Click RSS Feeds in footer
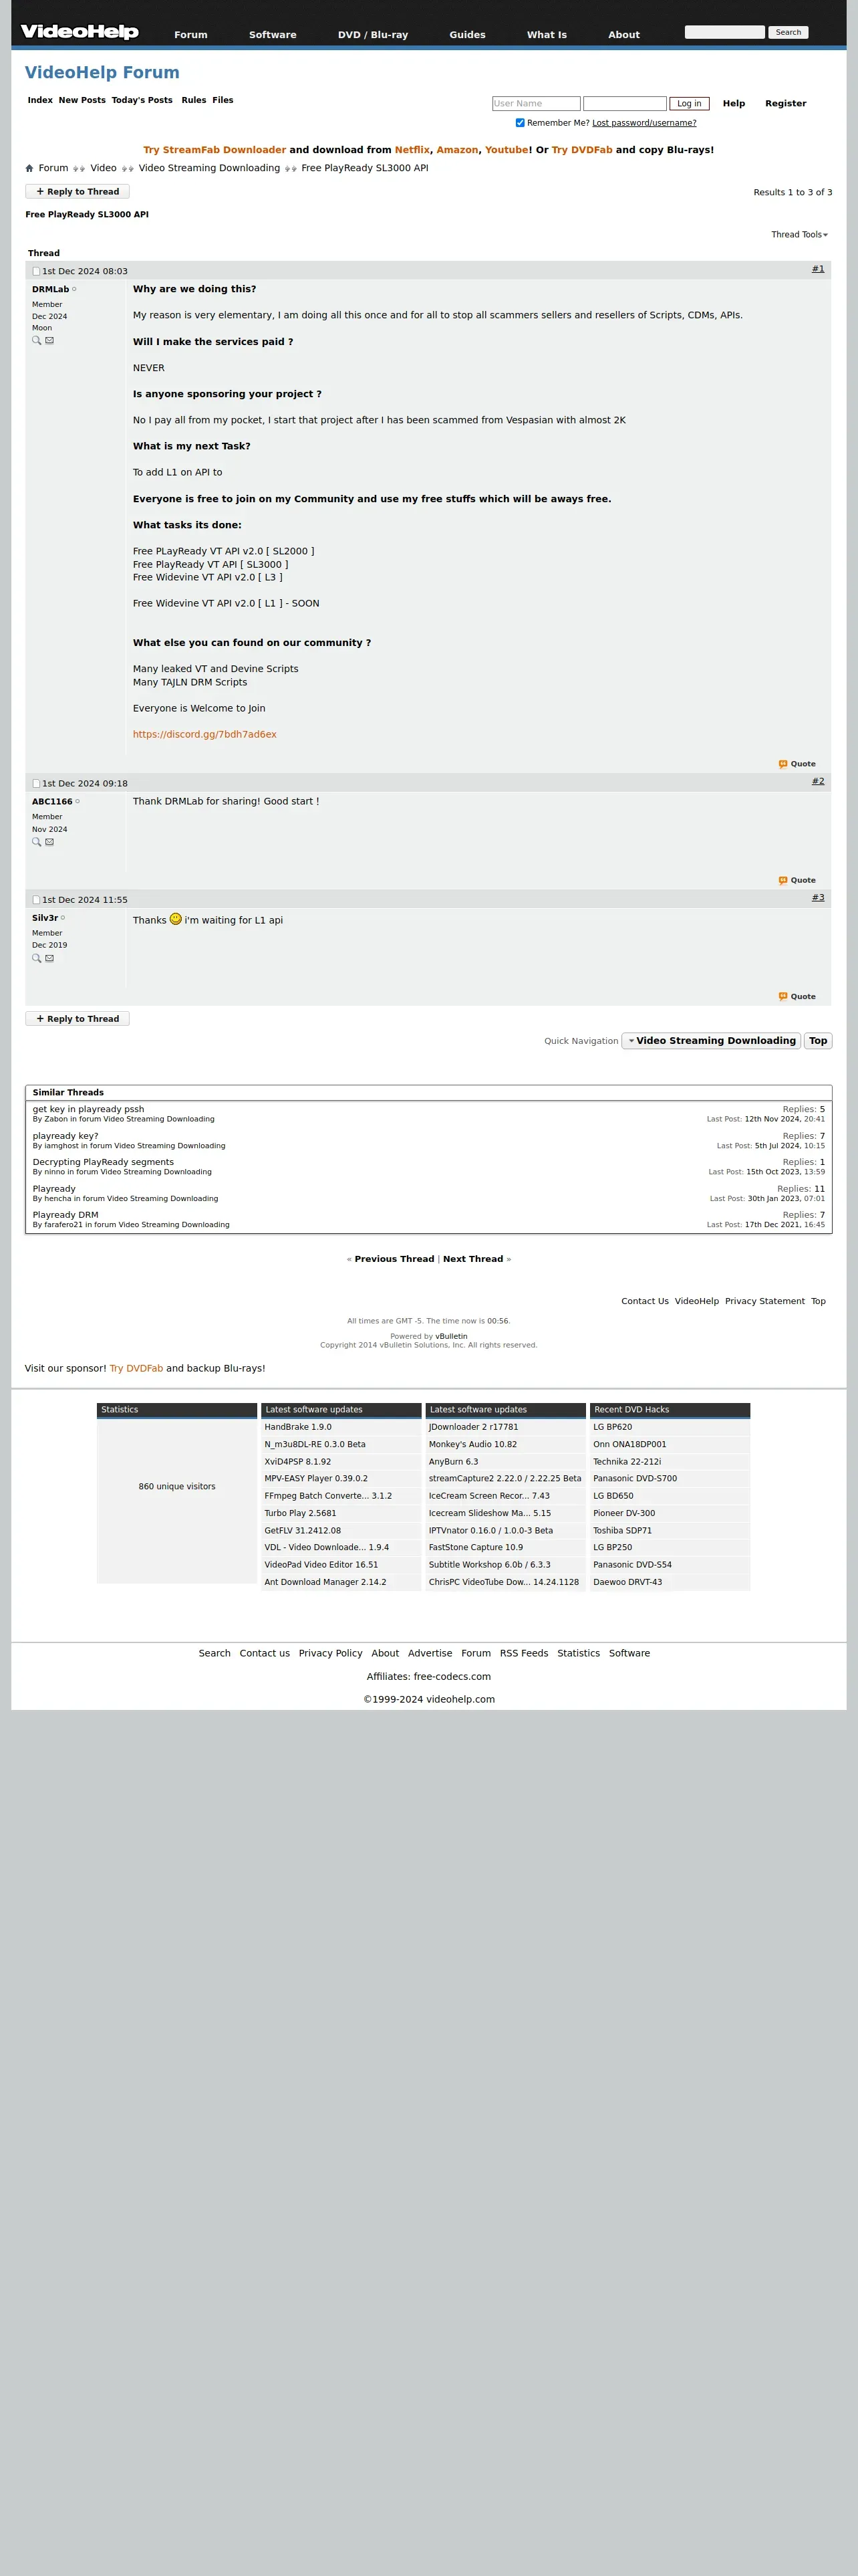Viewport: 858px width, 2576px height. 523,1654
